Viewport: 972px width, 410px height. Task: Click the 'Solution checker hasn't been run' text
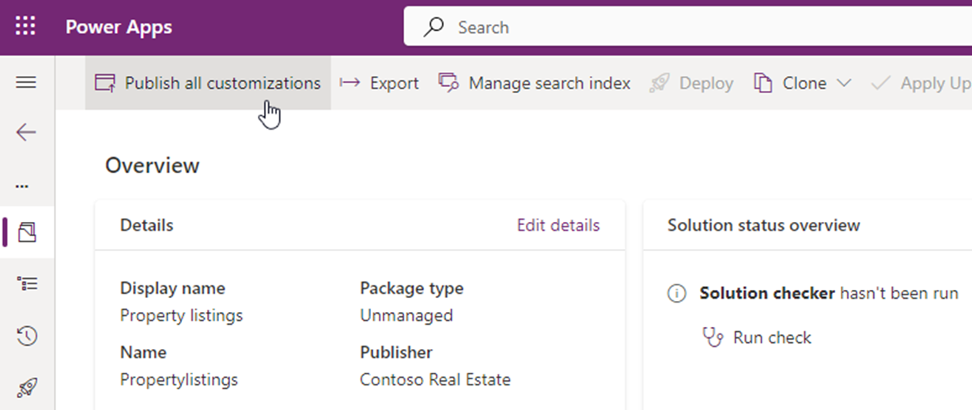829,293
